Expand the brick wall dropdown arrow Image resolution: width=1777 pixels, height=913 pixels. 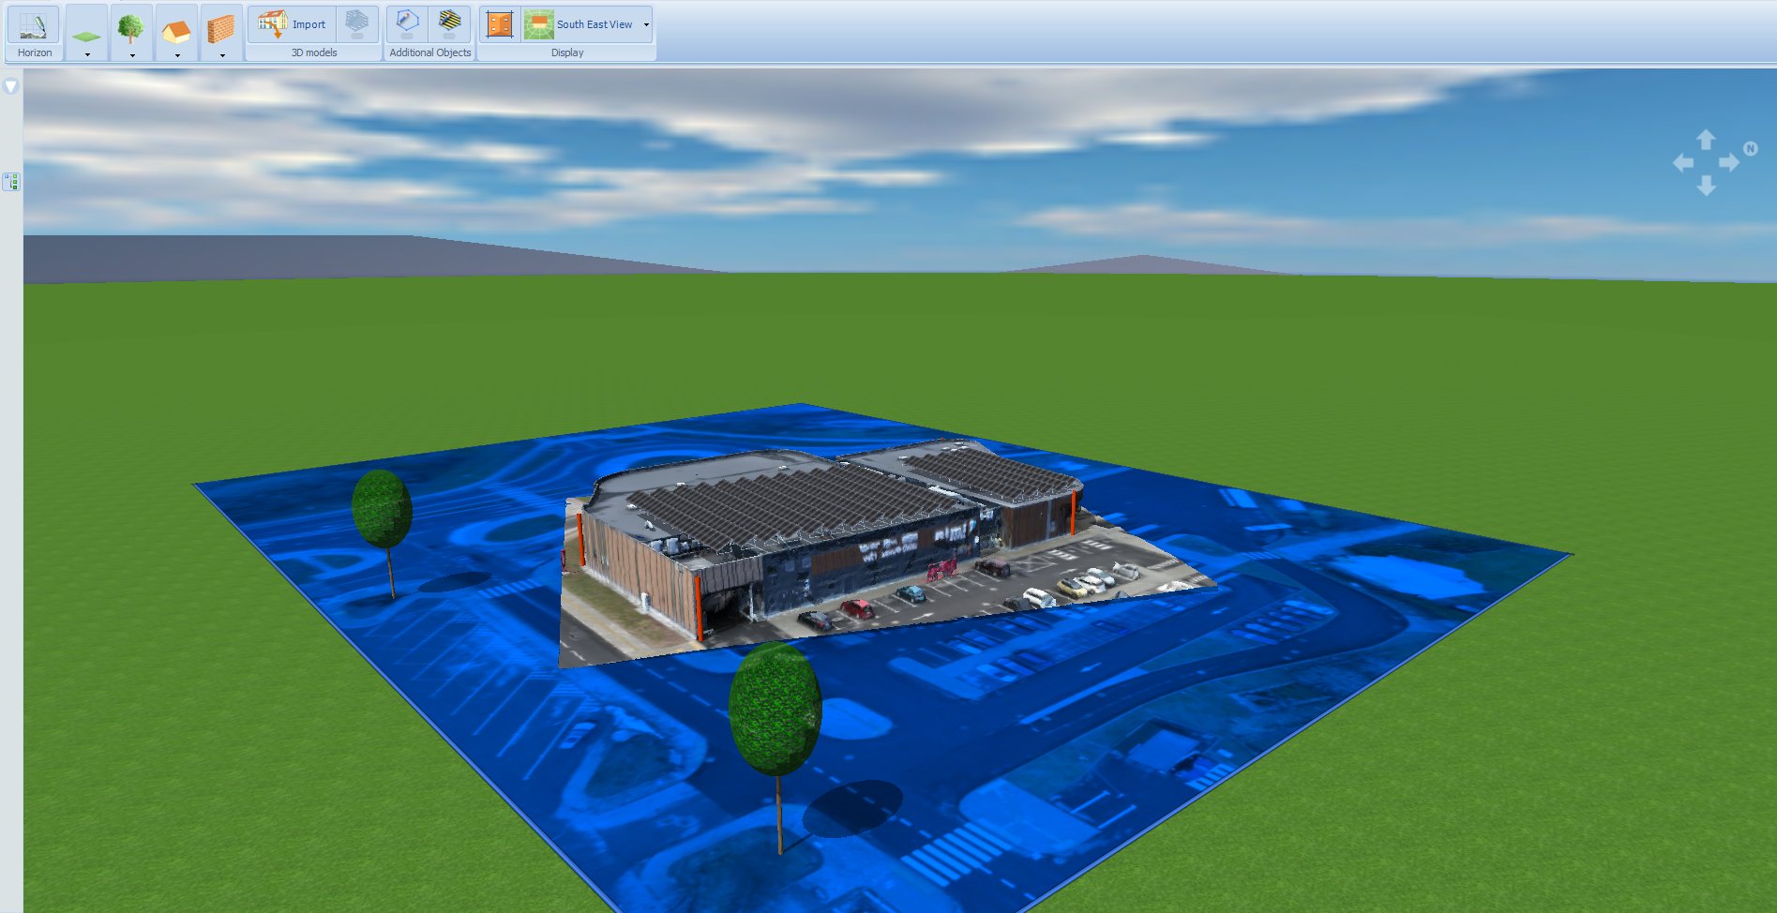tap(222, 55)
